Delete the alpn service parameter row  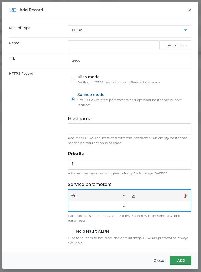[185, 196]
